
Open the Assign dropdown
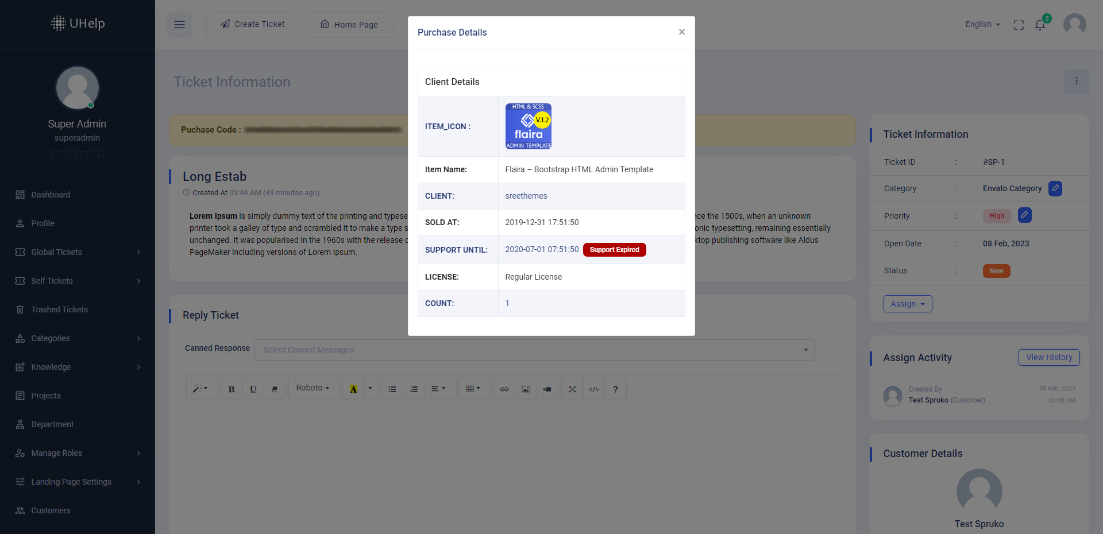907,303
